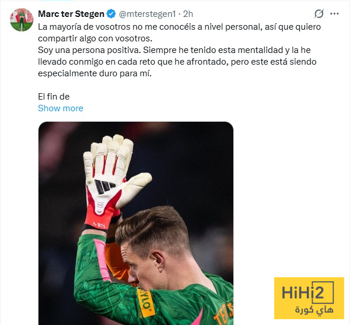Open the 2h timestamp permalink

tap(188, 14)
